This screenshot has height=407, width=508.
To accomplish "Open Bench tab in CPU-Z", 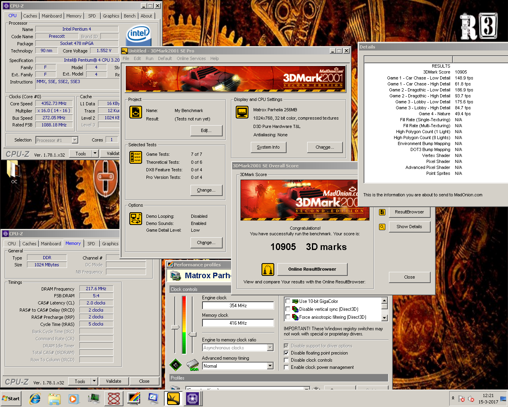I will pyautogui.click(x=130, y=16).
